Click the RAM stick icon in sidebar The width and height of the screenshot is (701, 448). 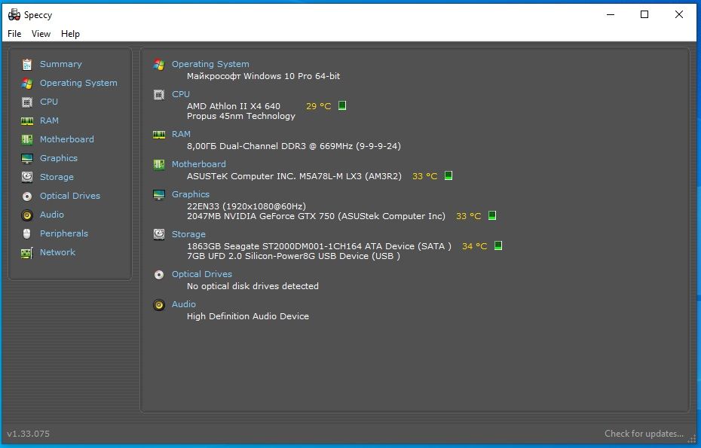[27, 121]
